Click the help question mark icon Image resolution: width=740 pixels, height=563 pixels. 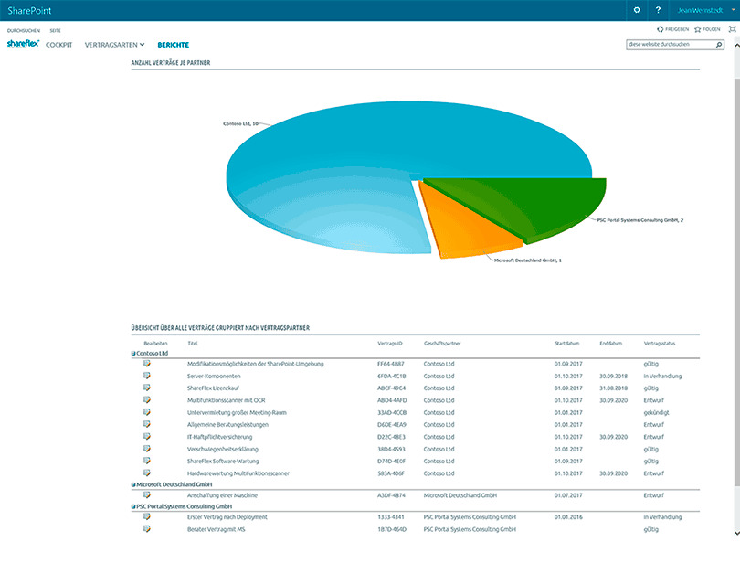(x=658, y=10)
